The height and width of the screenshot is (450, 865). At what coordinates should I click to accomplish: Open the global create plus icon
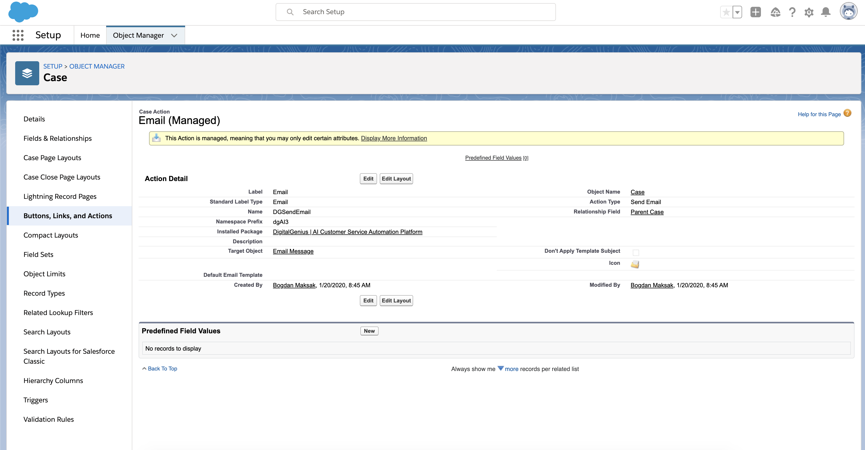[755, 13]
